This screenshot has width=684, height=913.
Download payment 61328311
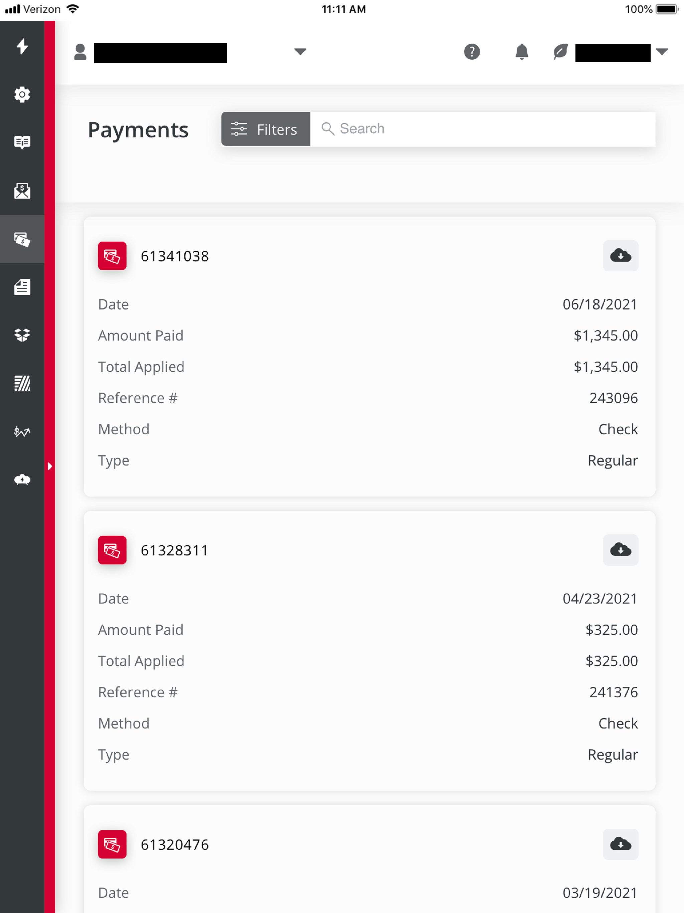[x=621, y=550]
